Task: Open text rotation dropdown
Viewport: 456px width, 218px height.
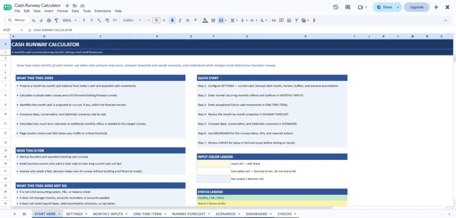Action: pyautogui.click(x=263, y=20)
